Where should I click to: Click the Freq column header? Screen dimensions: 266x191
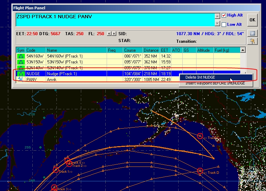pyautogui.click(x=115, y=50)
